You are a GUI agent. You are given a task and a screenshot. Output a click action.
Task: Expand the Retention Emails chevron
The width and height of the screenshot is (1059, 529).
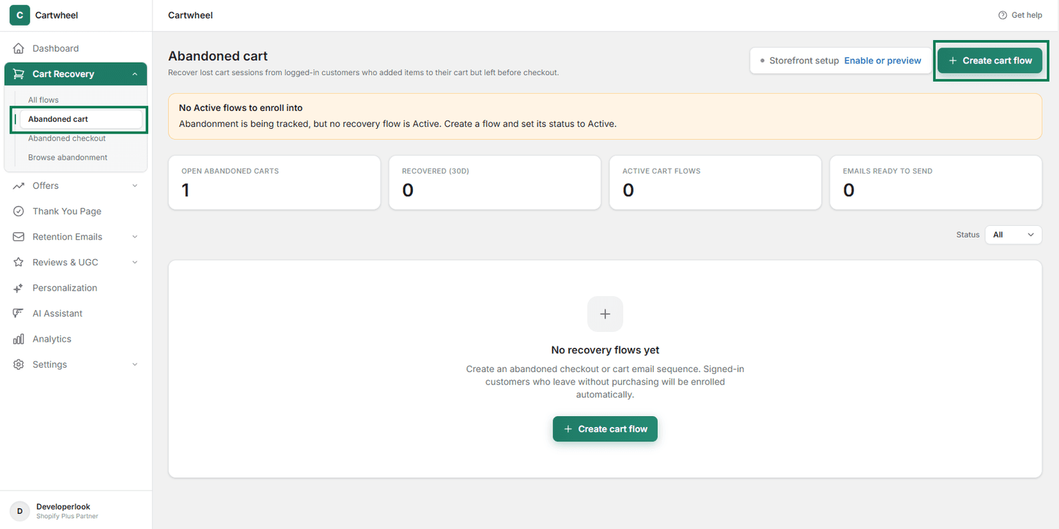134,237
